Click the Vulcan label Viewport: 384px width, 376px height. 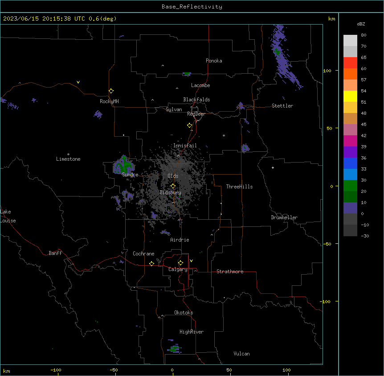241,354
